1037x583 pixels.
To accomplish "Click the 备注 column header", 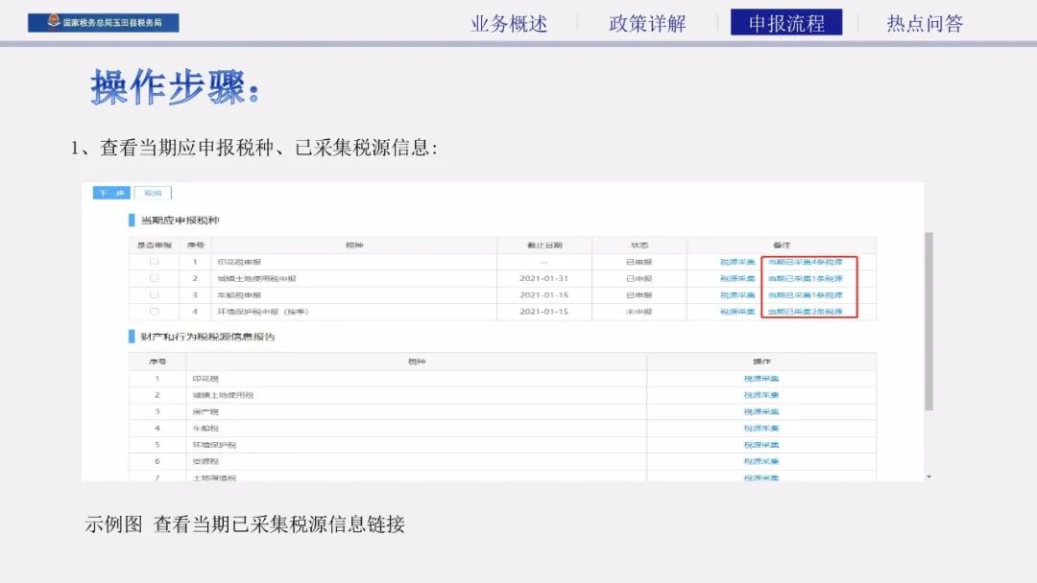I will click(782, 245).
